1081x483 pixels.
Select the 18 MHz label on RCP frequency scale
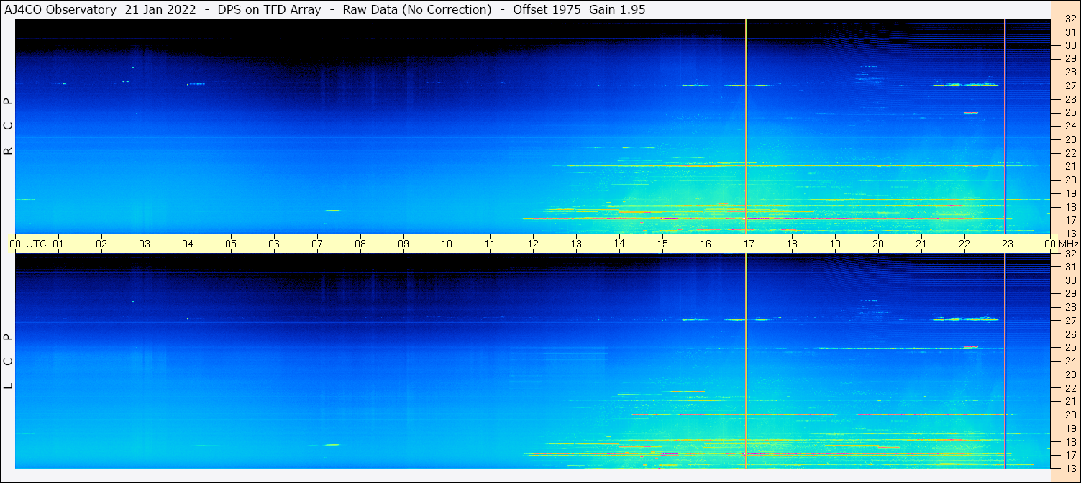pyautogui.click(x=1070, y=207)
